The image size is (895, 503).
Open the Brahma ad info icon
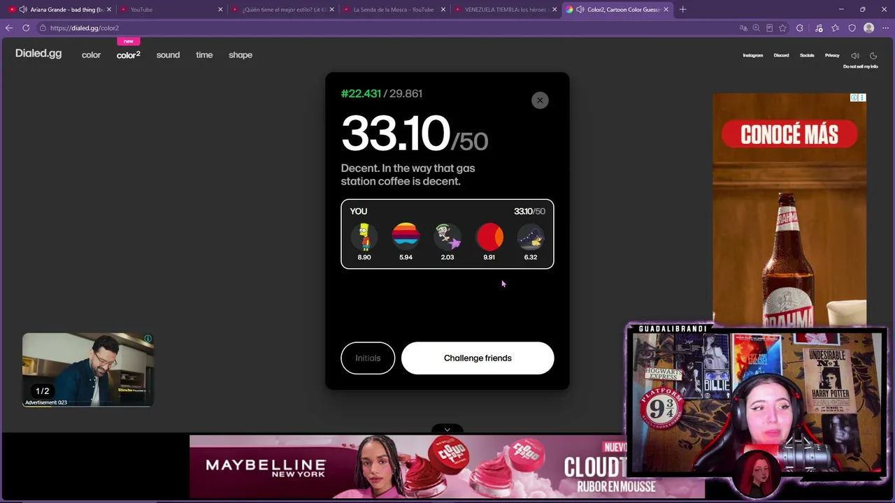tap(854, 98)
